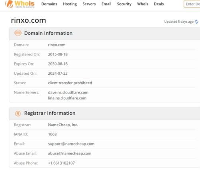Open the Servers menu
The image size is (200, 171).
tap(89, 4)
